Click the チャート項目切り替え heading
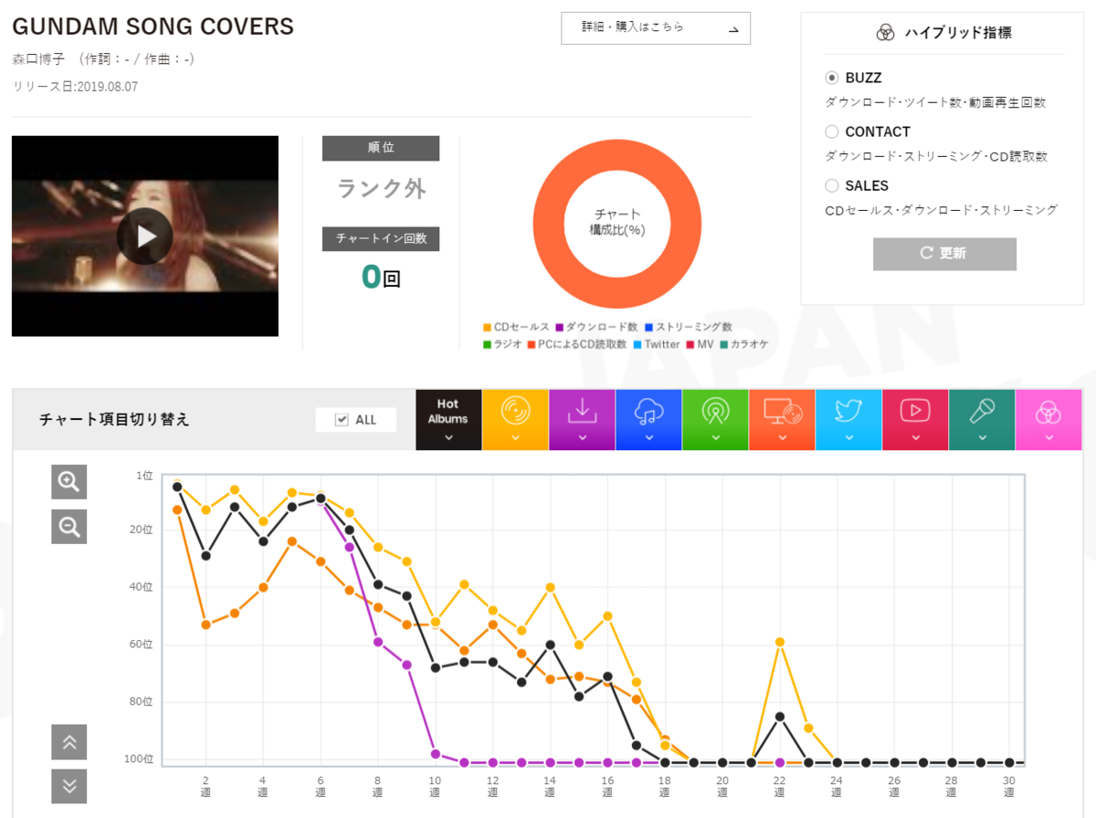 [x=114, y=420]
